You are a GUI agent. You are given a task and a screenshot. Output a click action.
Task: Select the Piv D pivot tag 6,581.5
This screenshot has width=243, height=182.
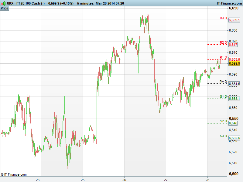(x=234, y=84)
